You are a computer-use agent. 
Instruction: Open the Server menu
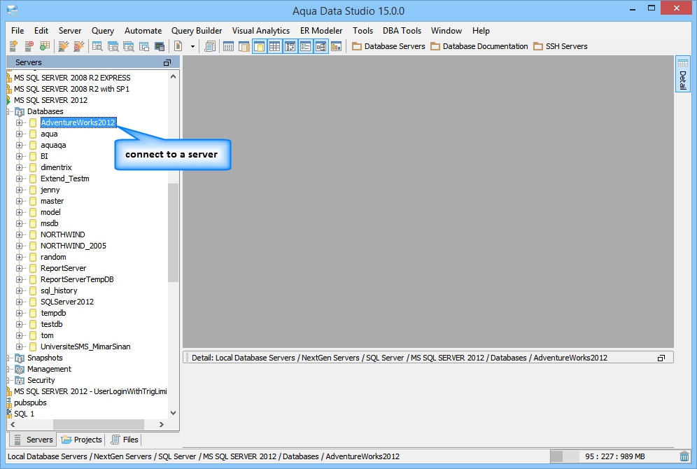point(70,31)
